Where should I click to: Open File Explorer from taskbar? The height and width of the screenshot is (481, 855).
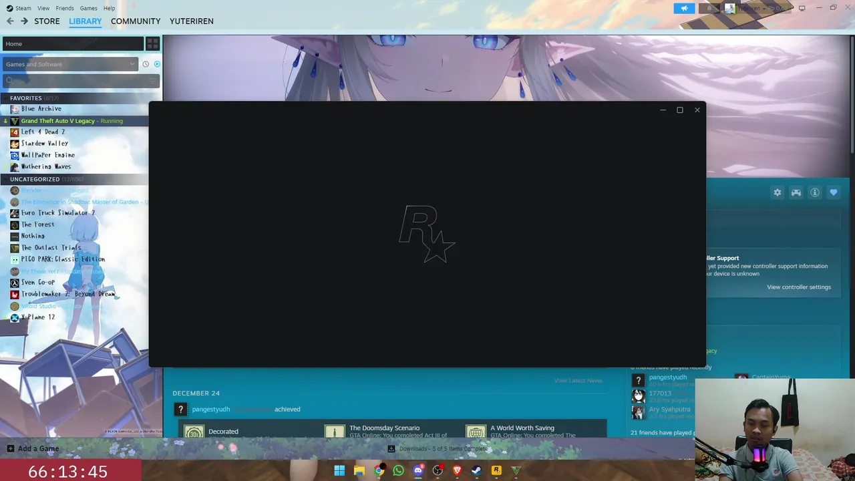(359, 470)
